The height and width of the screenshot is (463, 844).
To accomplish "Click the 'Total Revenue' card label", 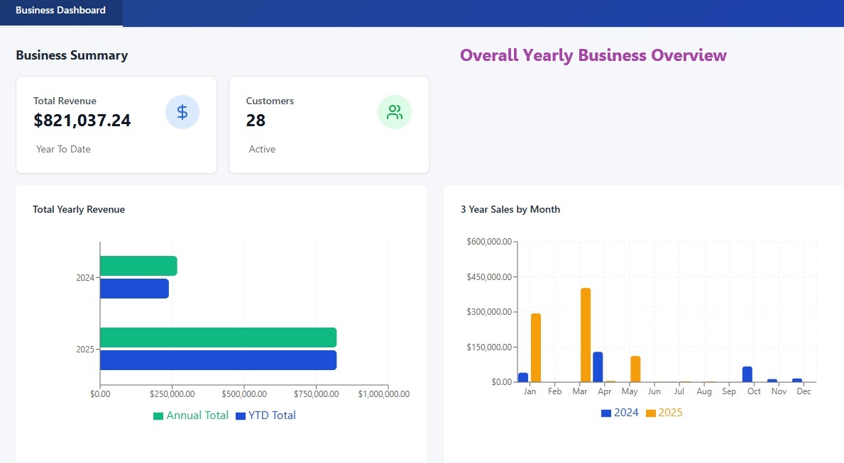I will (65, 101).
